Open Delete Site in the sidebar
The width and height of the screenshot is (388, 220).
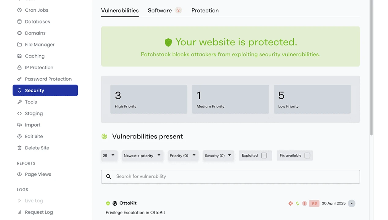click(x=37, y=148)
